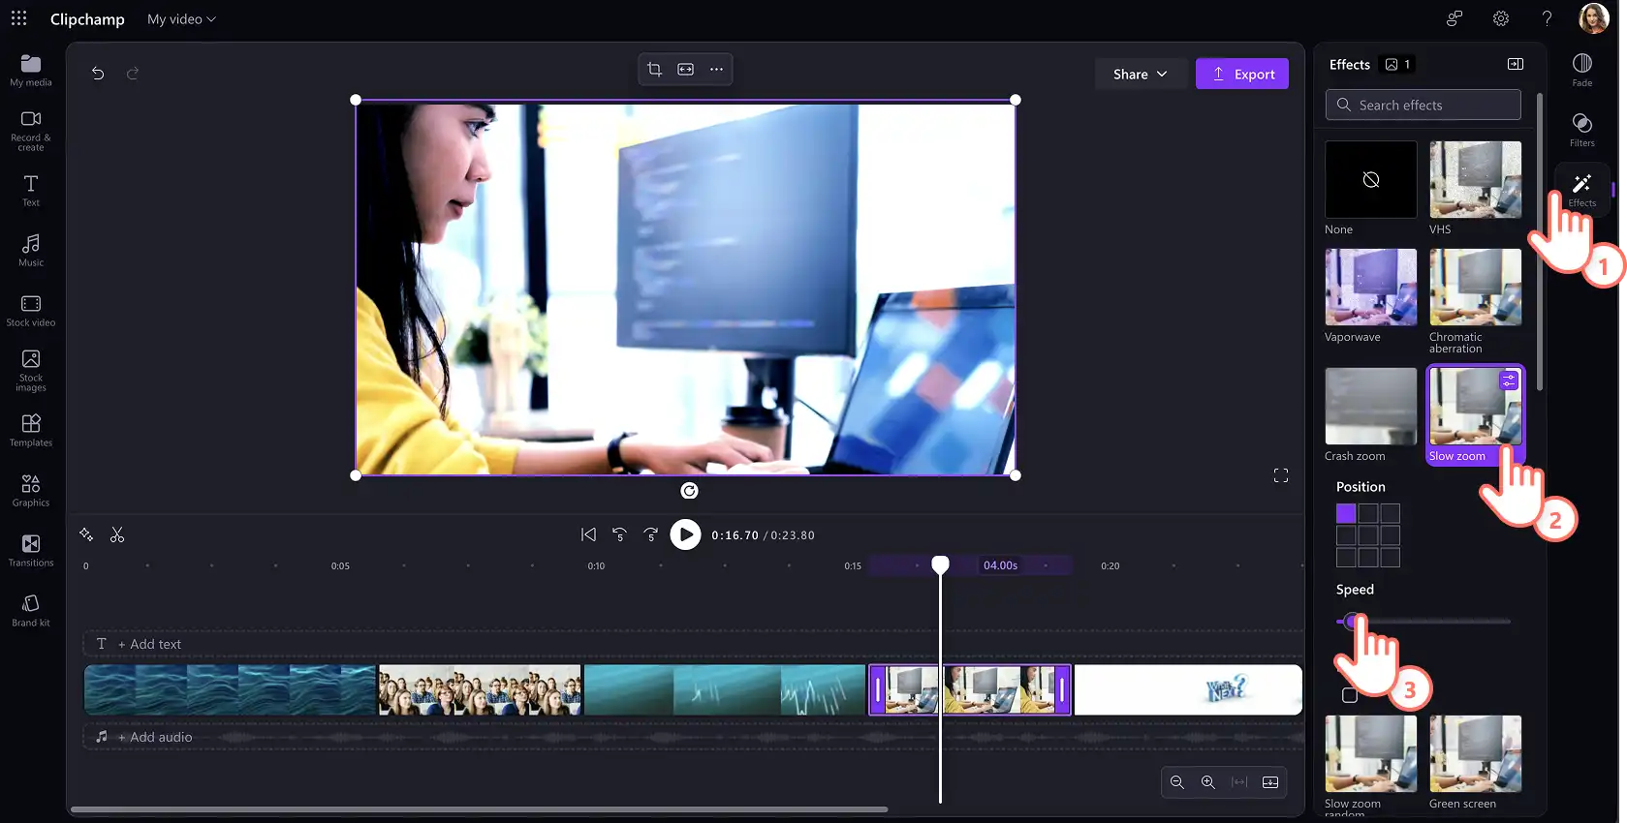Open the Filters panel tab
This screenshot has height=823, width=1627.
click(1582, 130)
